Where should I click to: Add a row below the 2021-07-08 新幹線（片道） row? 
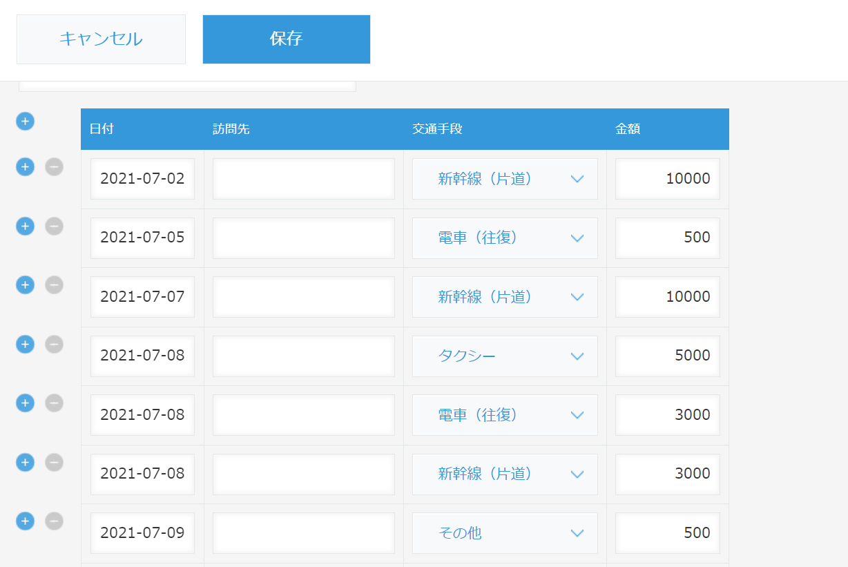point(25,462)
